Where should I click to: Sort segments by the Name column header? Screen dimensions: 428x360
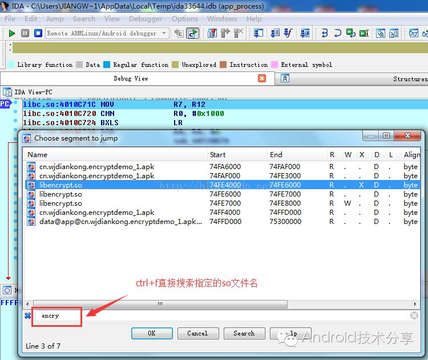[116, 155]
